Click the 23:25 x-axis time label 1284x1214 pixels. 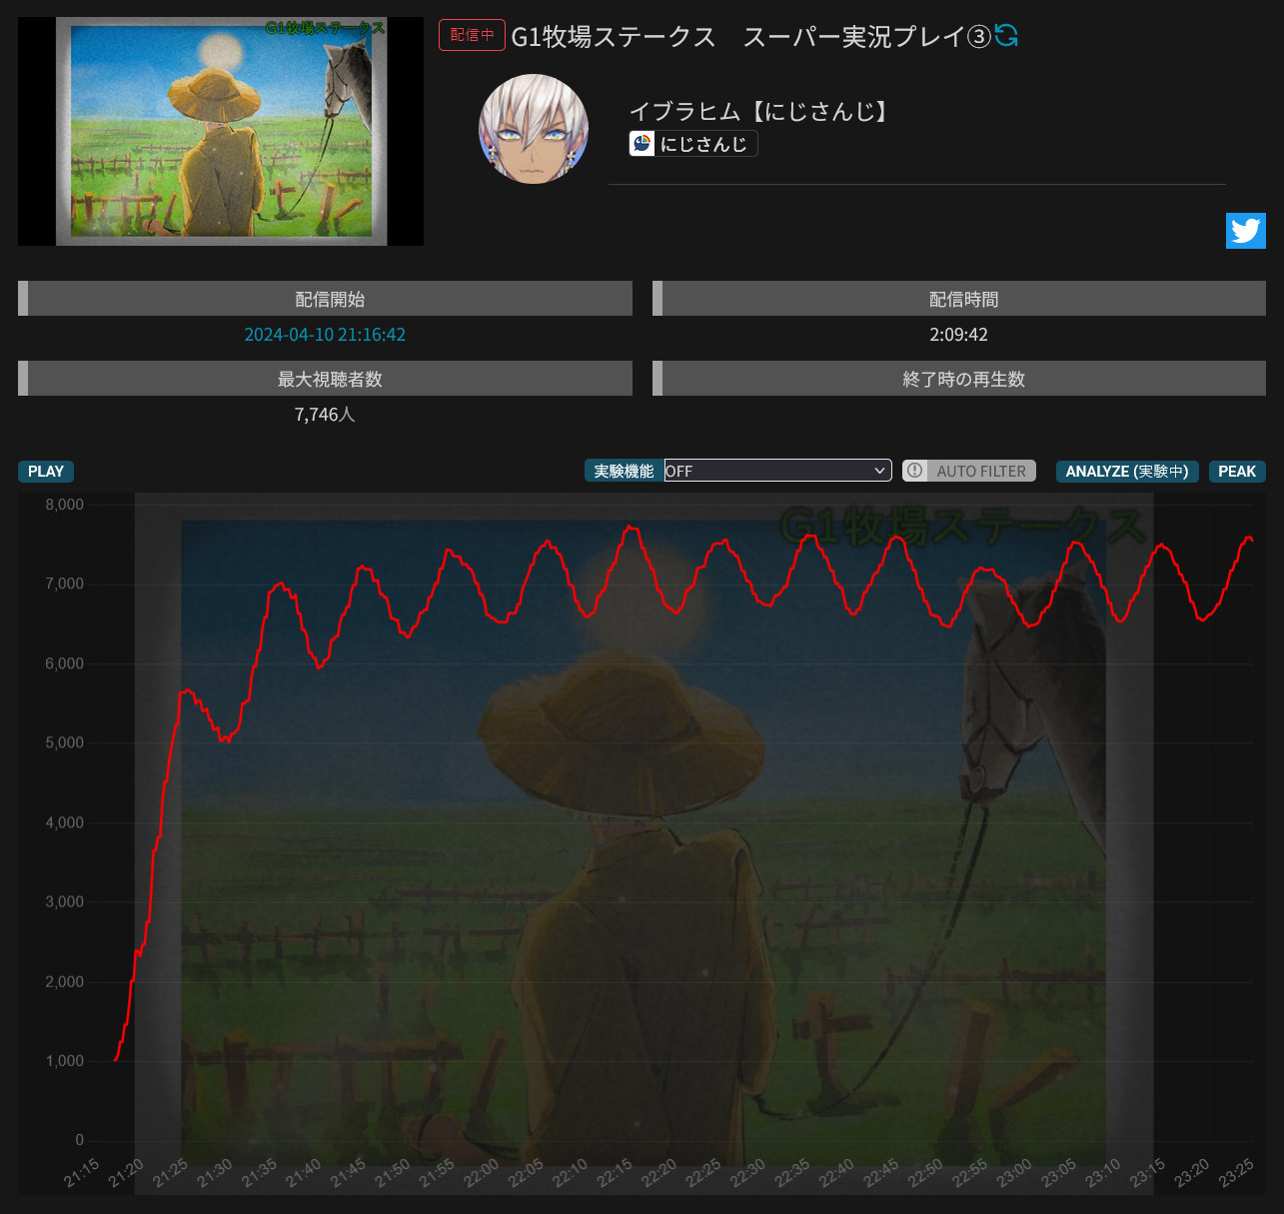click(x=1237, y=1173)
